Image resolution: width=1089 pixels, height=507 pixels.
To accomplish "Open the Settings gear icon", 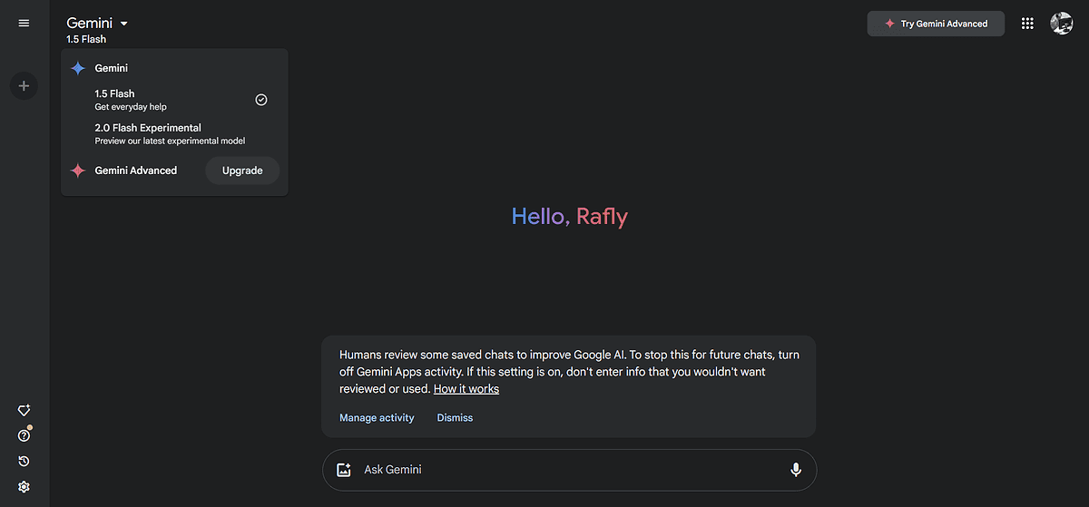I will coord(24,487).
